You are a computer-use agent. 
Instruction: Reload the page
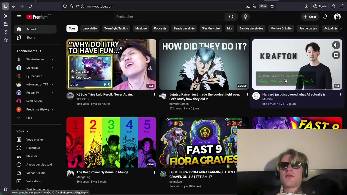30,6
